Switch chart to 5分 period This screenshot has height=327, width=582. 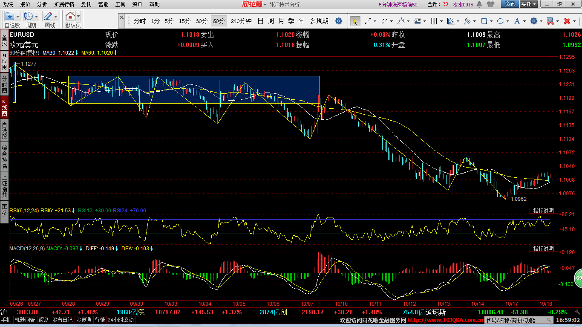pyautogui.click(x=169, y=21)
